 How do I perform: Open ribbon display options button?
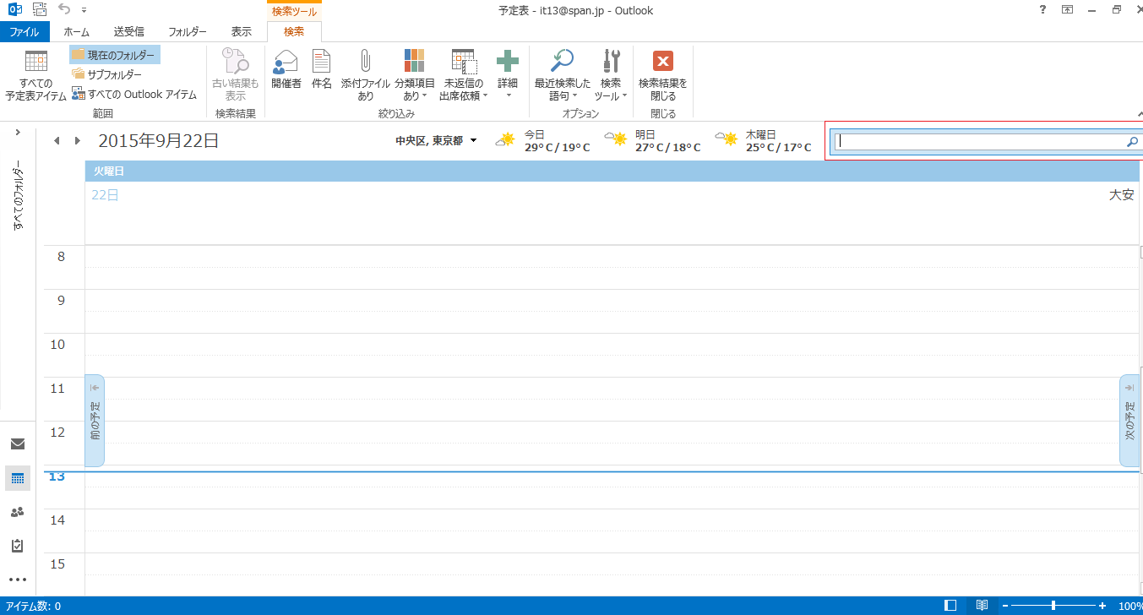1068,10
